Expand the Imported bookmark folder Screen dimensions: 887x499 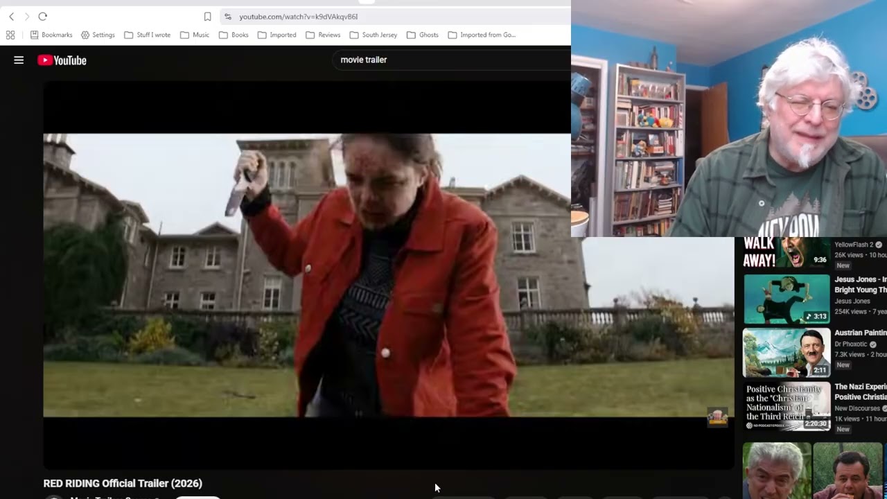point(276,35)
